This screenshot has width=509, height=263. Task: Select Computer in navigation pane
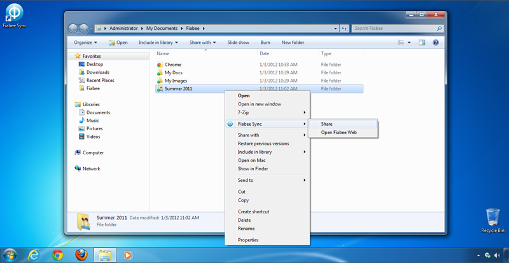93,152
